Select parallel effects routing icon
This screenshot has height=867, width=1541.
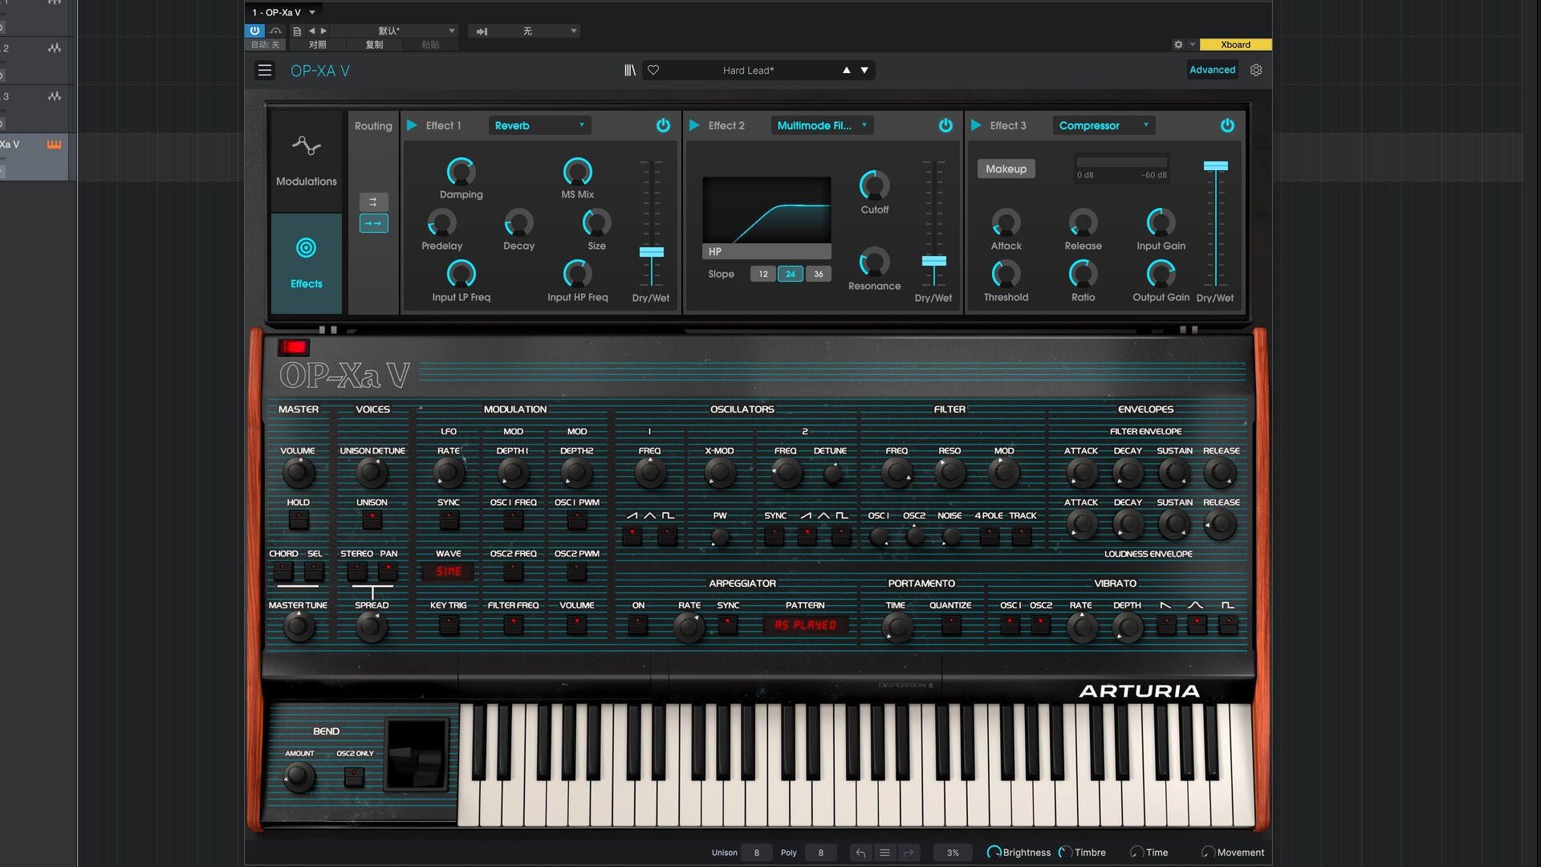pos(373,202)
